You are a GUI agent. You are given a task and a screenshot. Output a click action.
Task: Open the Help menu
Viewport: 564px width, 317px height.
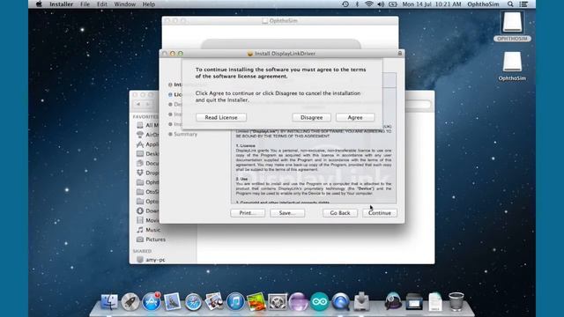point(149,4)
